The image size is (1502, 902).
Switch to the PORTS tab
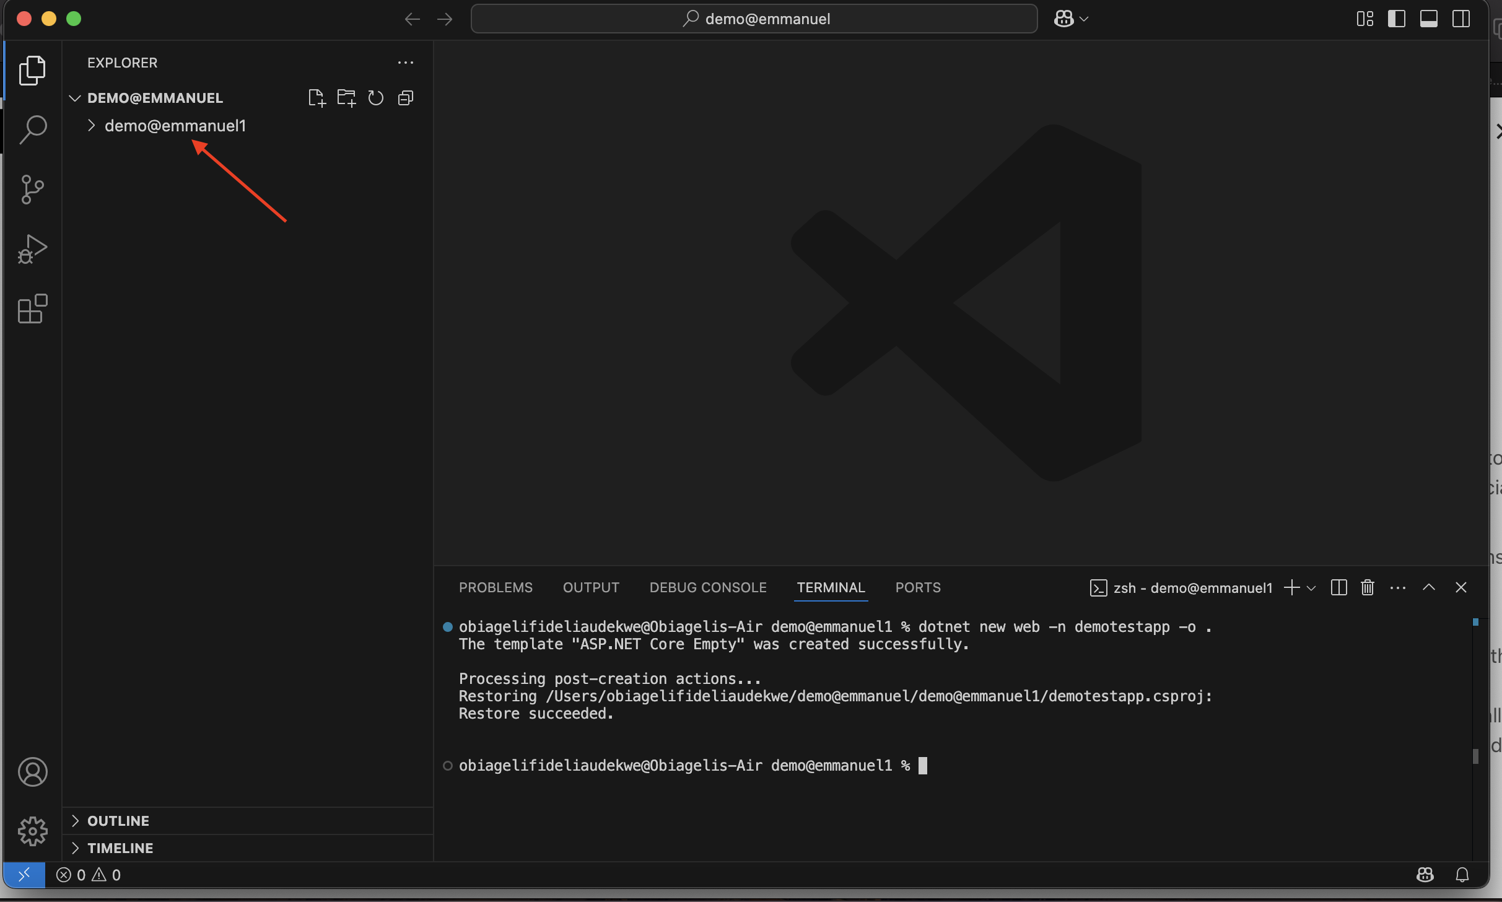click(x=918, y=587)
